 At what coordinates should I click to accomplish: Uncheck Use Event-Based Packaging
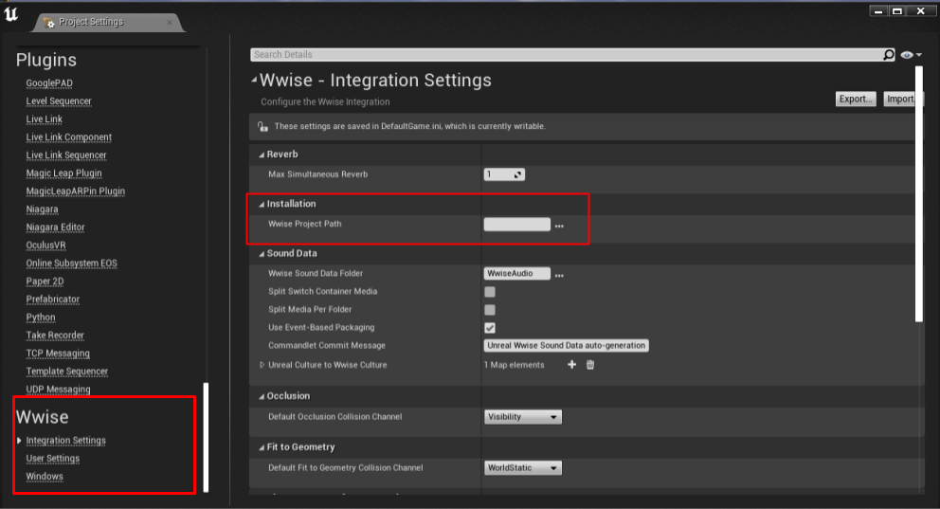(x=490, y=328)
